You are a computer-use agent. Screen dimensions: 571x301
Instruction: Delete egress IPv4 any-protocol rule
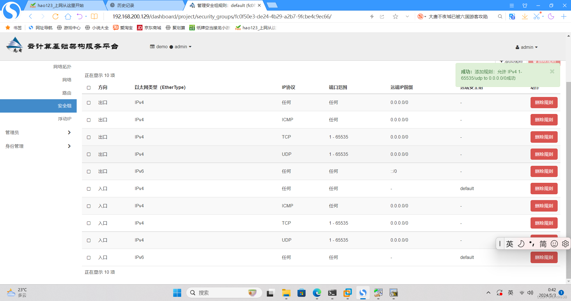544,103
